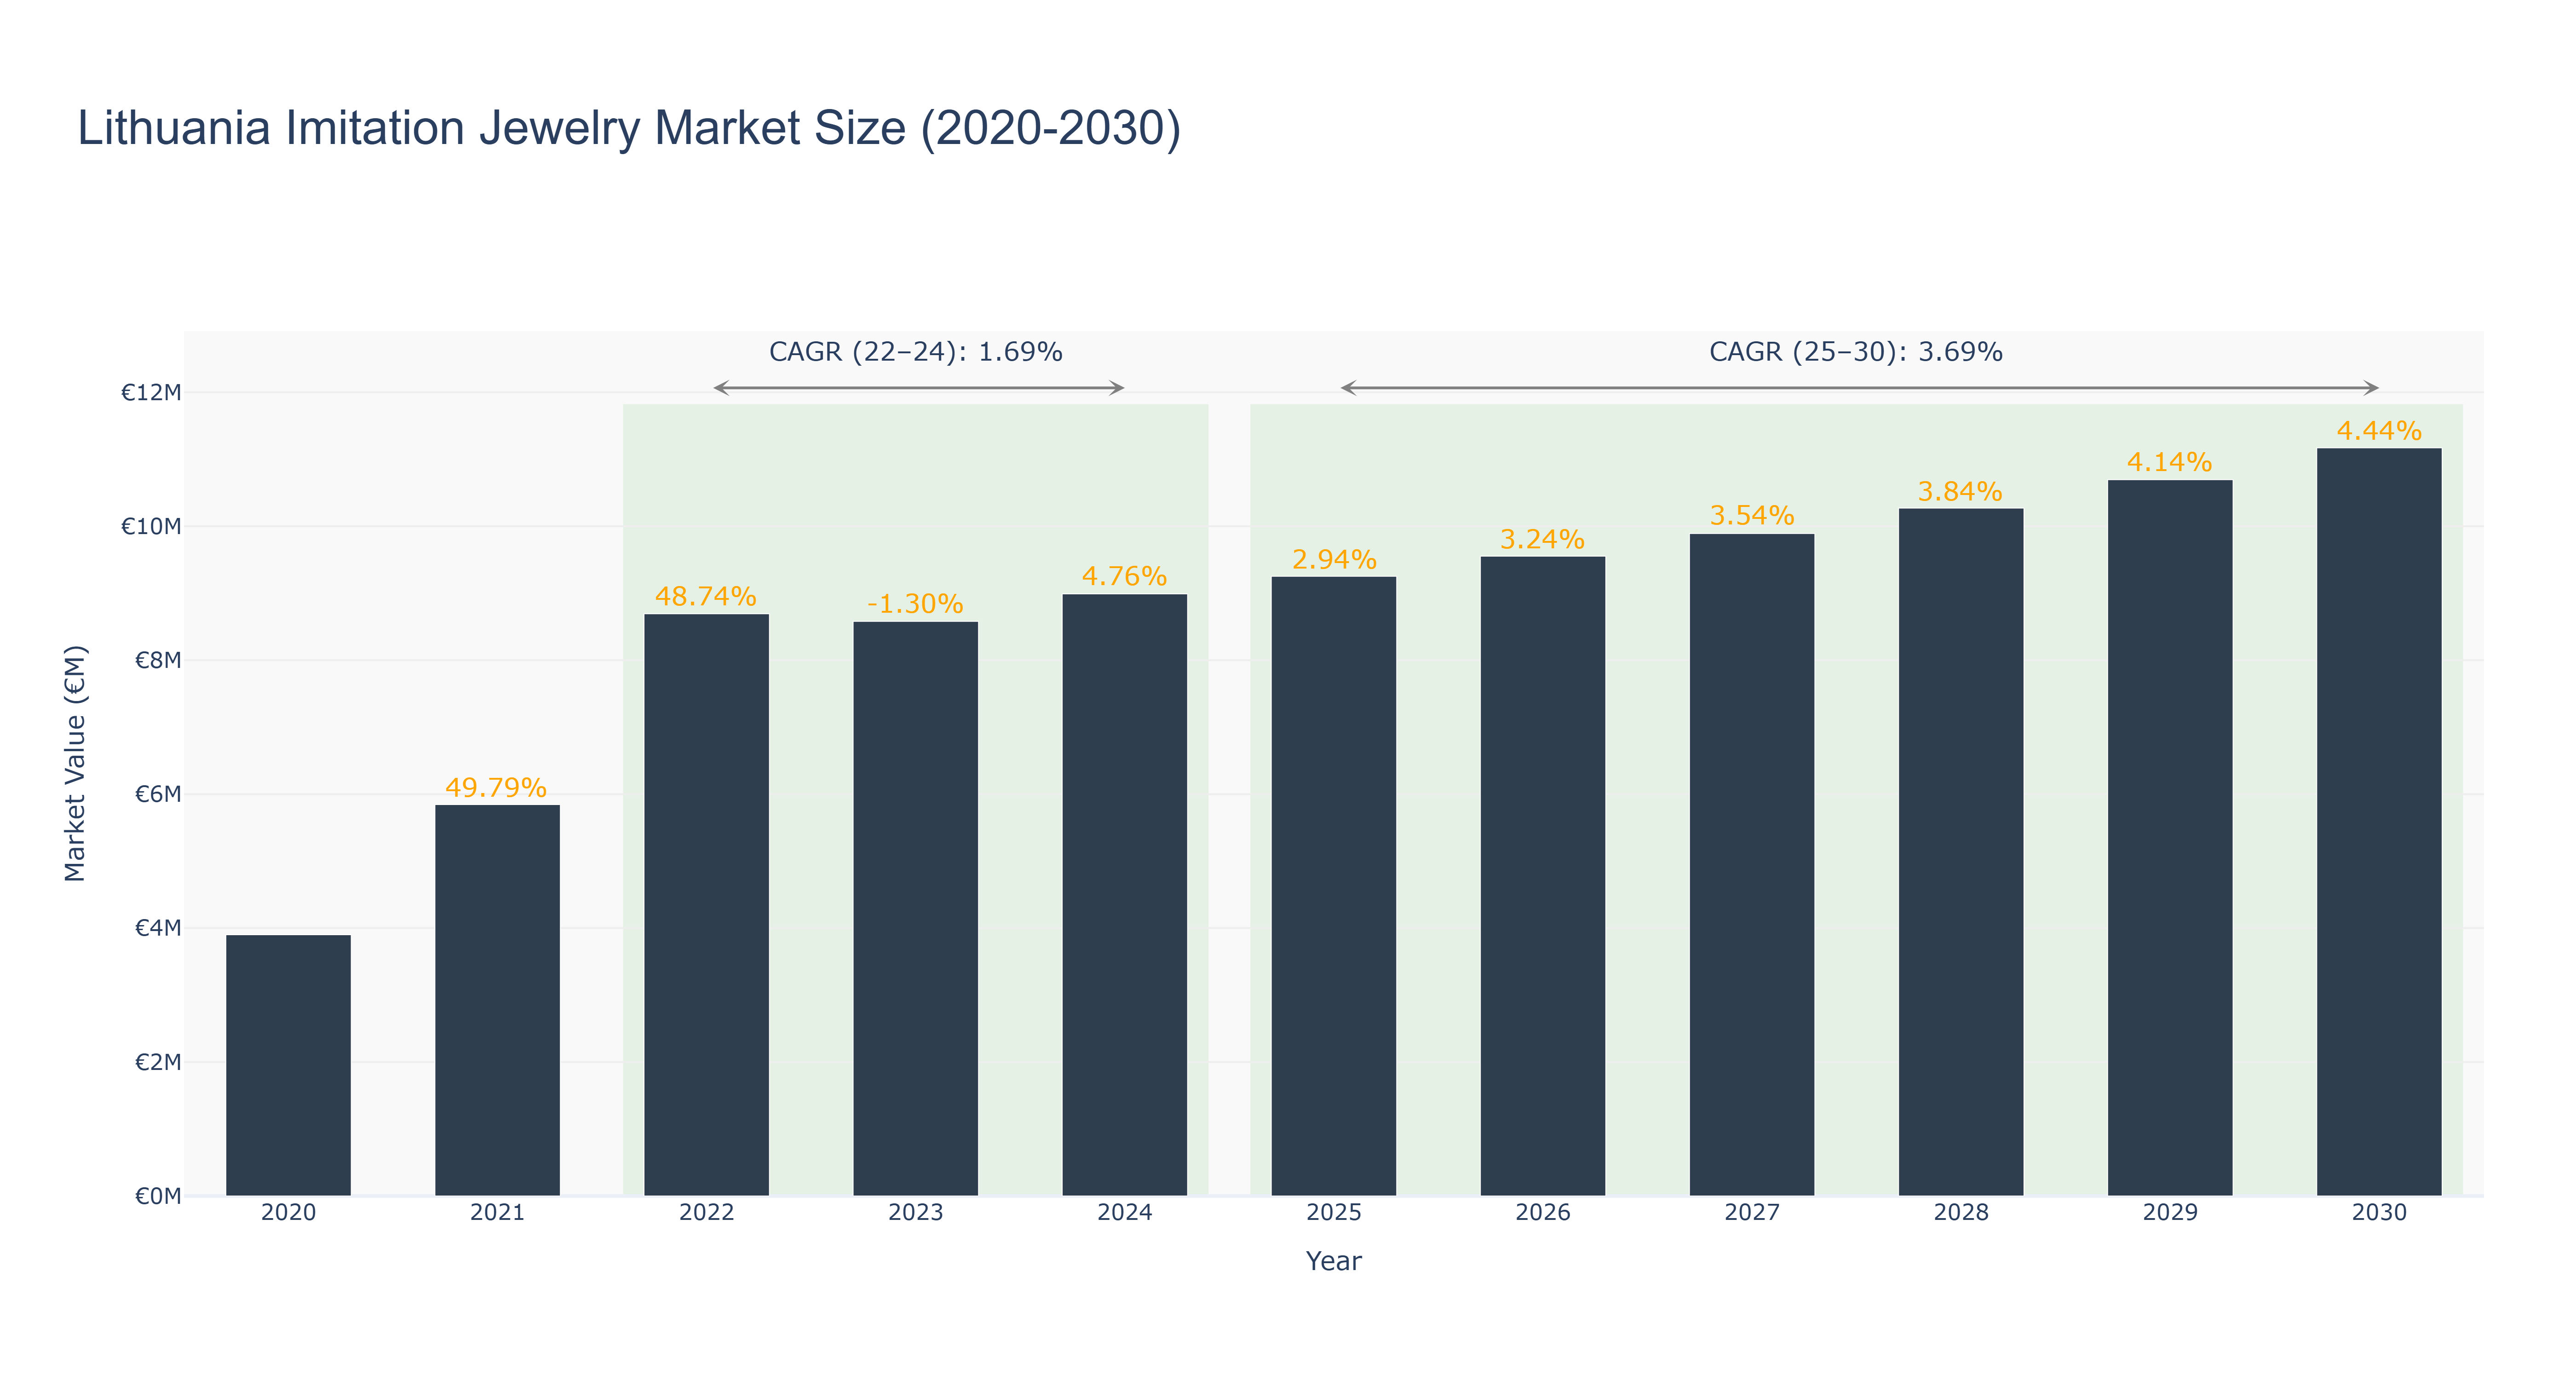Viewport: 2576px width, 1380px height.
Task: Click the '2023' x-axis tick label
Action: point(915,1212)
